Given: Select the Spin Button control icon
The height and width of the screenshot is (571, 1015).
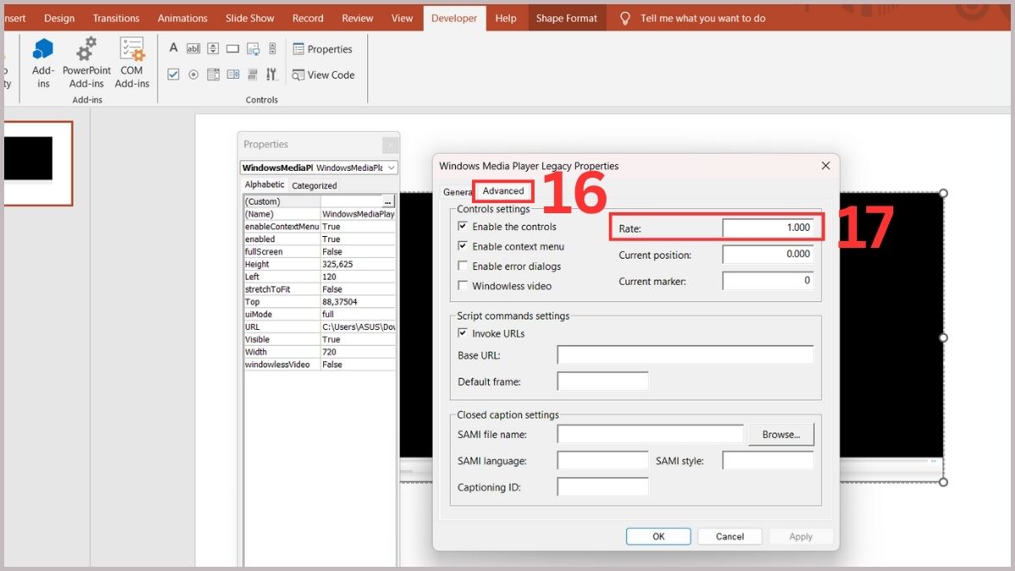Looking at the screenshot, I should pos(213,48).
